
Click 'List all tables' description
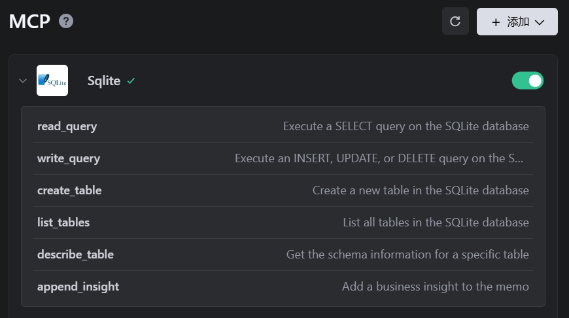click(436, 222)
